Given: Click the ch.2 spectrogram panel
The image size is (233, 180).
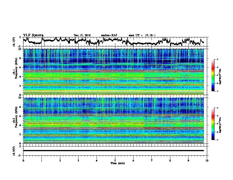Looking at the screenshot, I should tap(113, 121).
